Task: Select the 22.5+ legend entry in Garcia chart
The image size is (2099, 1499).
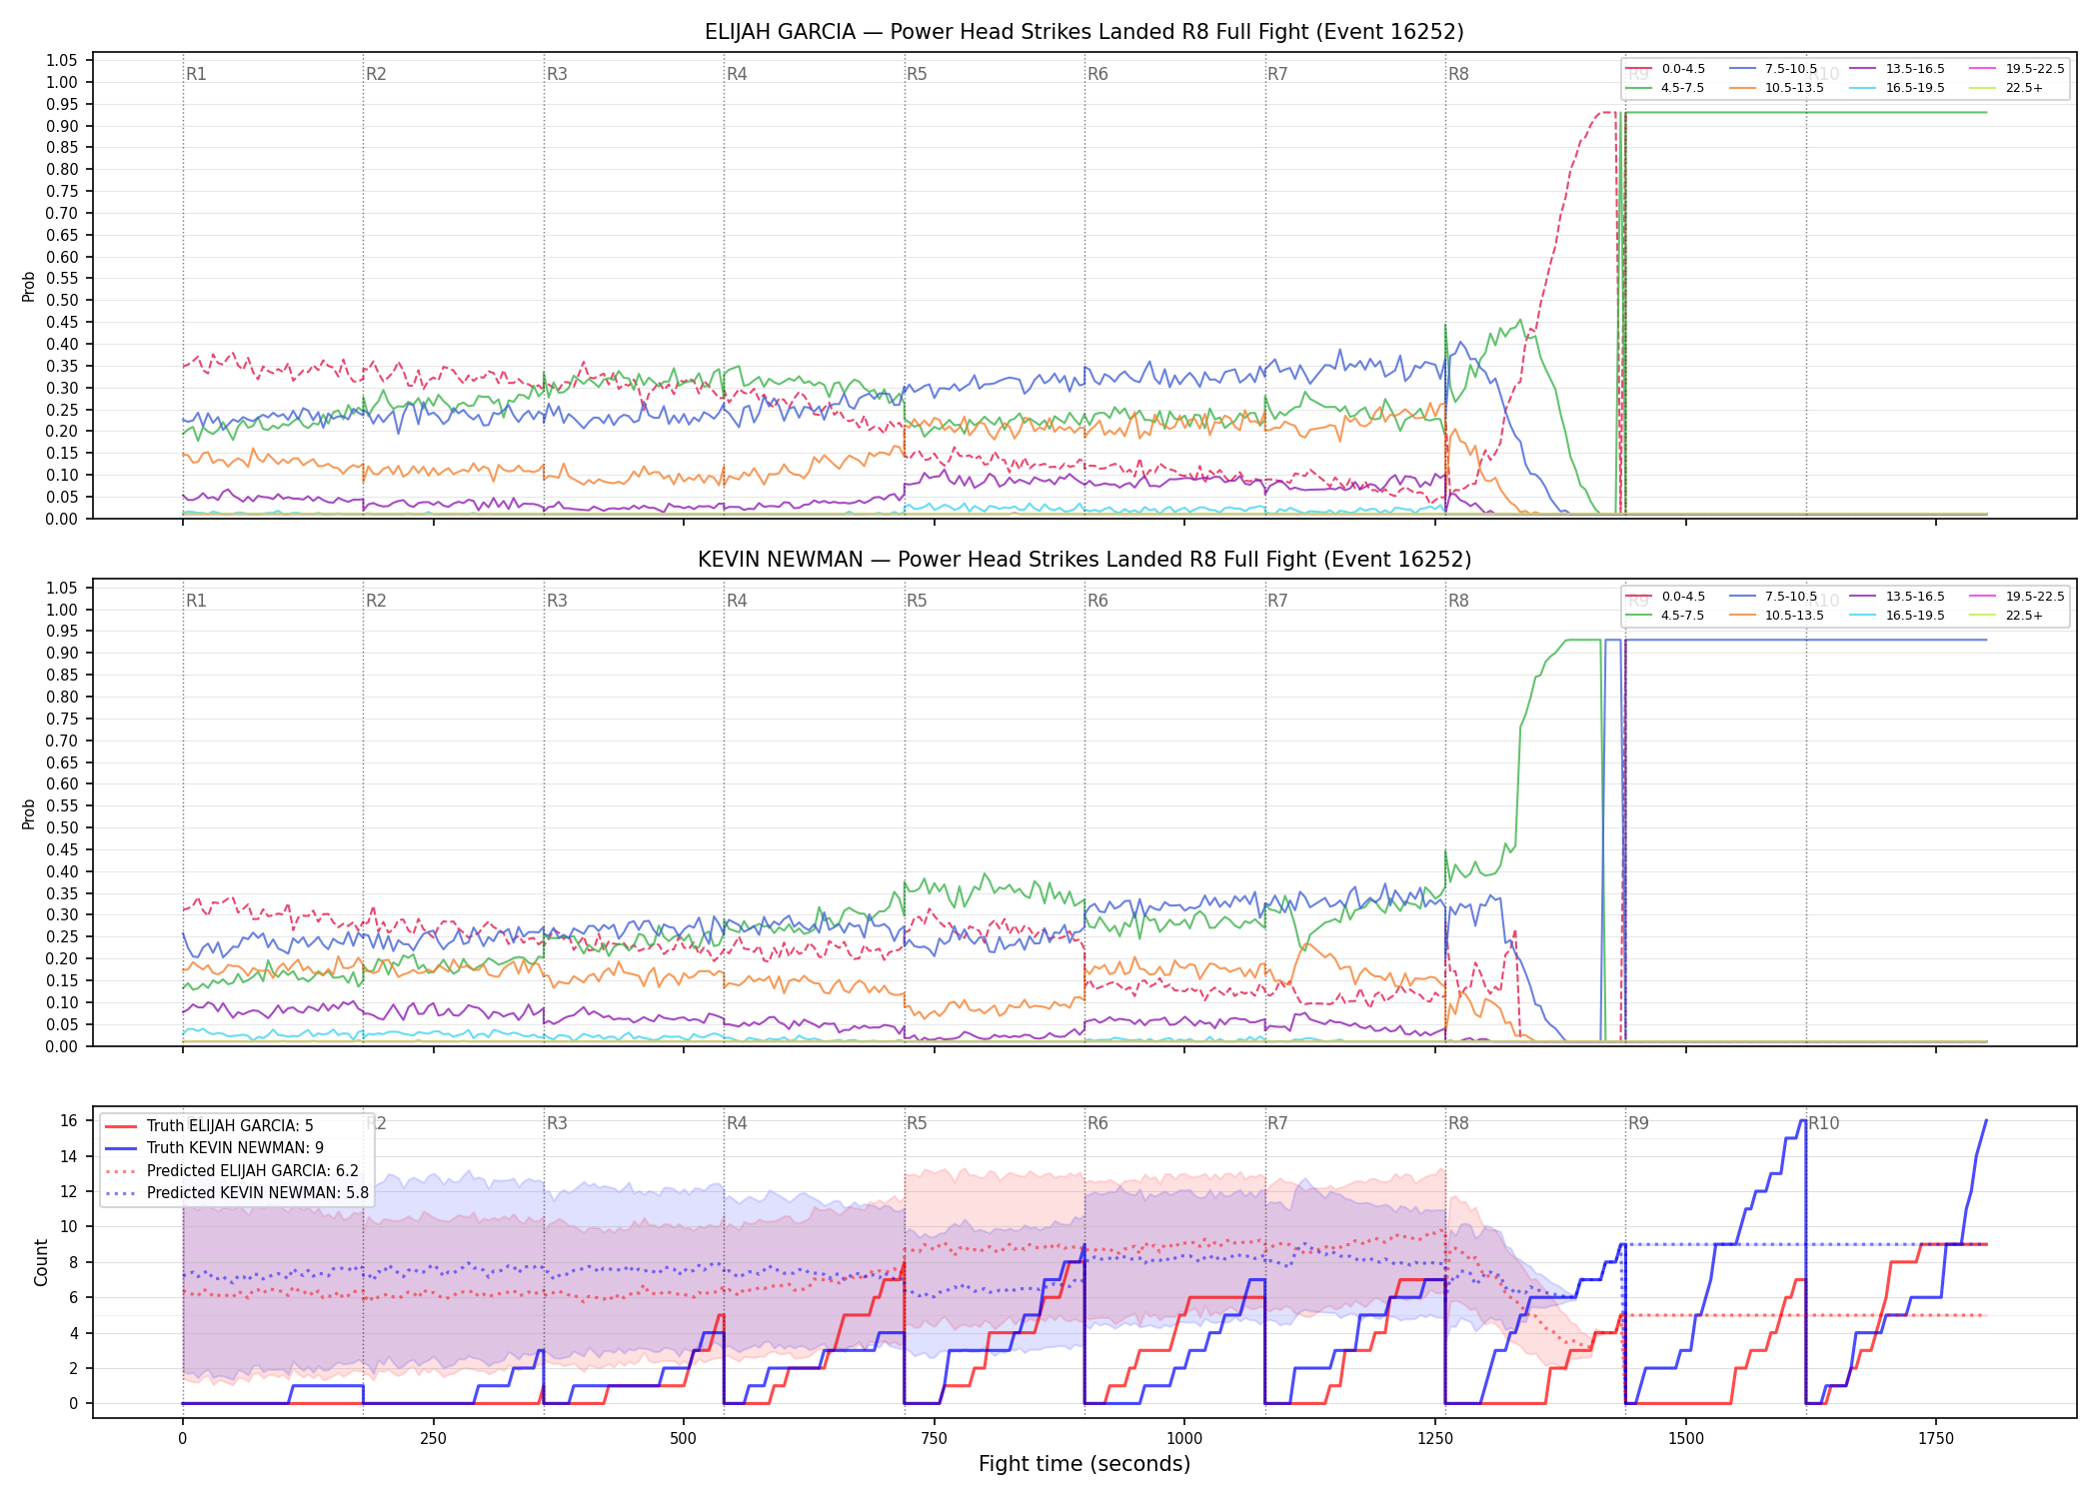Action: pos(2006,88)
